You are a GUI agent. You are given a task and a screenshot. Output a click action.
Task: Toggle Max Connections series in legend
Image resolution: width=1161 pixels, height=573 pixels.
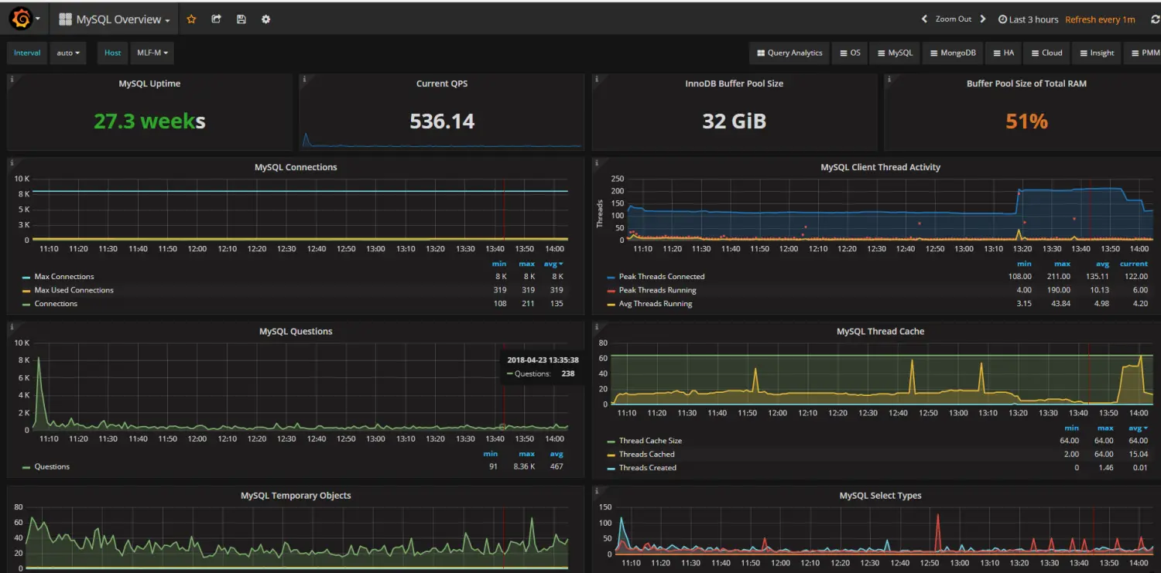click(x=64, y=277)
